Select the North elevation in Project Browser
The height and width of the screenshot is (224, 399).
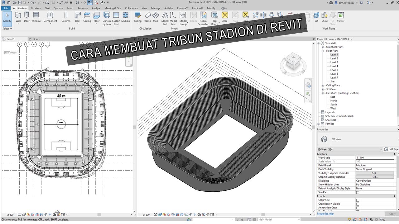334,101
